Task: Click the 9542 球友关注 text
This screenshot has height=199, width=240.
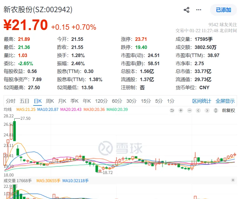Action: click(222, 25)
